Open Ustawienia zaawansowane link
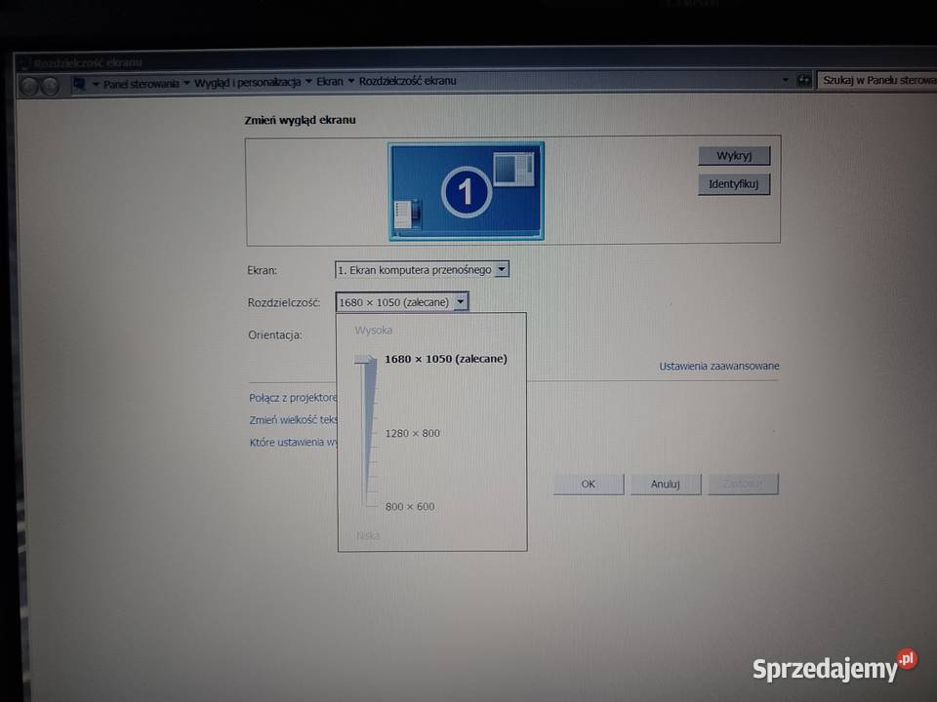Image resolution: width=937 pixels, height=702 pixels. tap(718, 367)
